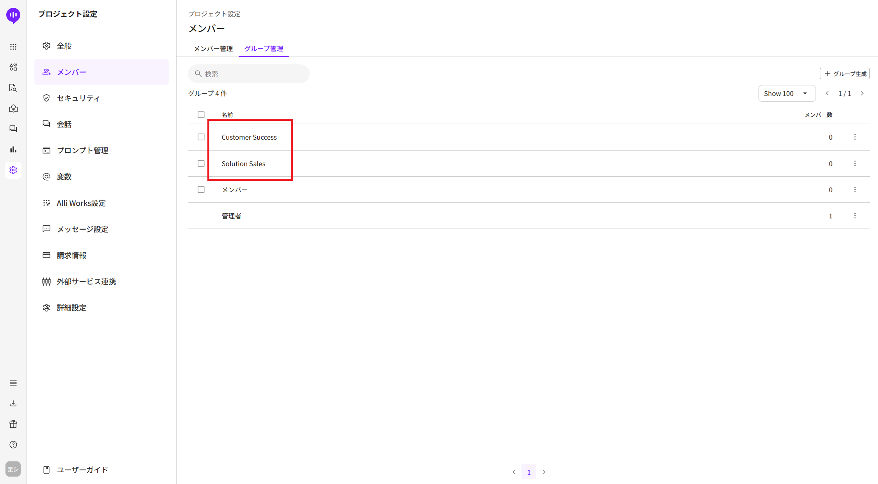This screenshot has height=484, width=878.
Task: Open the ユーザーガイド link
Action: point(82,470)
